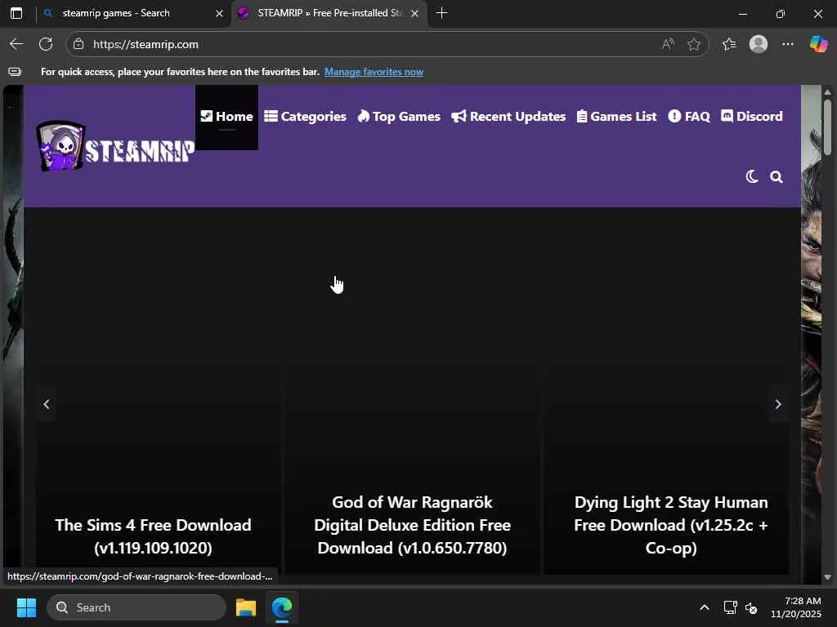
Task: Open The Sims 4 Free Download post
Action: pyautogui.click(x=153, y=536)
